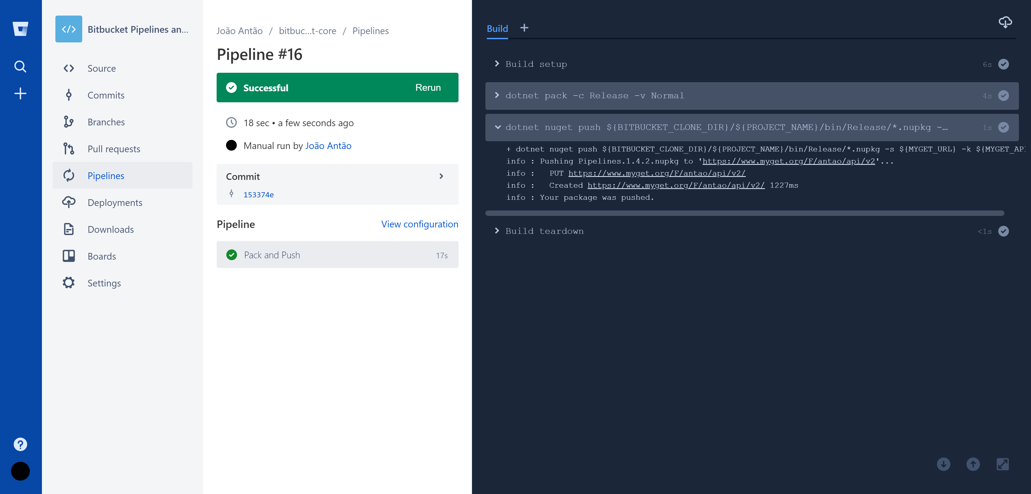Expand the dotnet pack Release step
The image size is (1031, 494).
[x=498, y=95]
